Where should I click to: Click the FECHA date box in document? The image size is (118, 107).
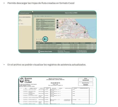coord(86,79)
